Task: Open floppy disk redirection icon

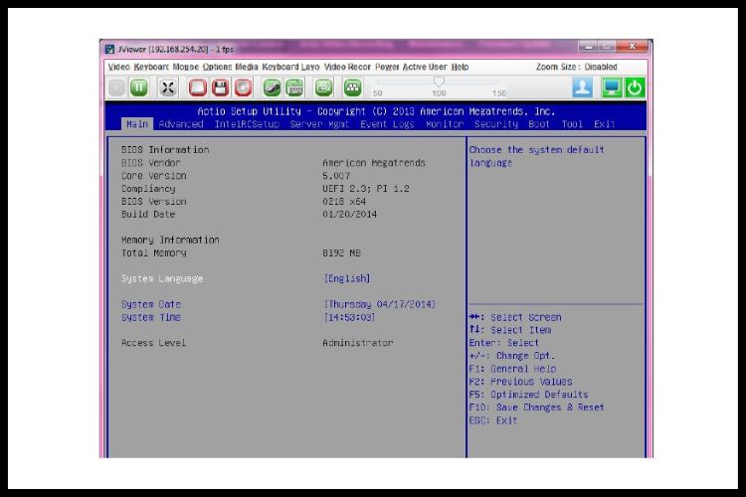Action: point(220,87)
